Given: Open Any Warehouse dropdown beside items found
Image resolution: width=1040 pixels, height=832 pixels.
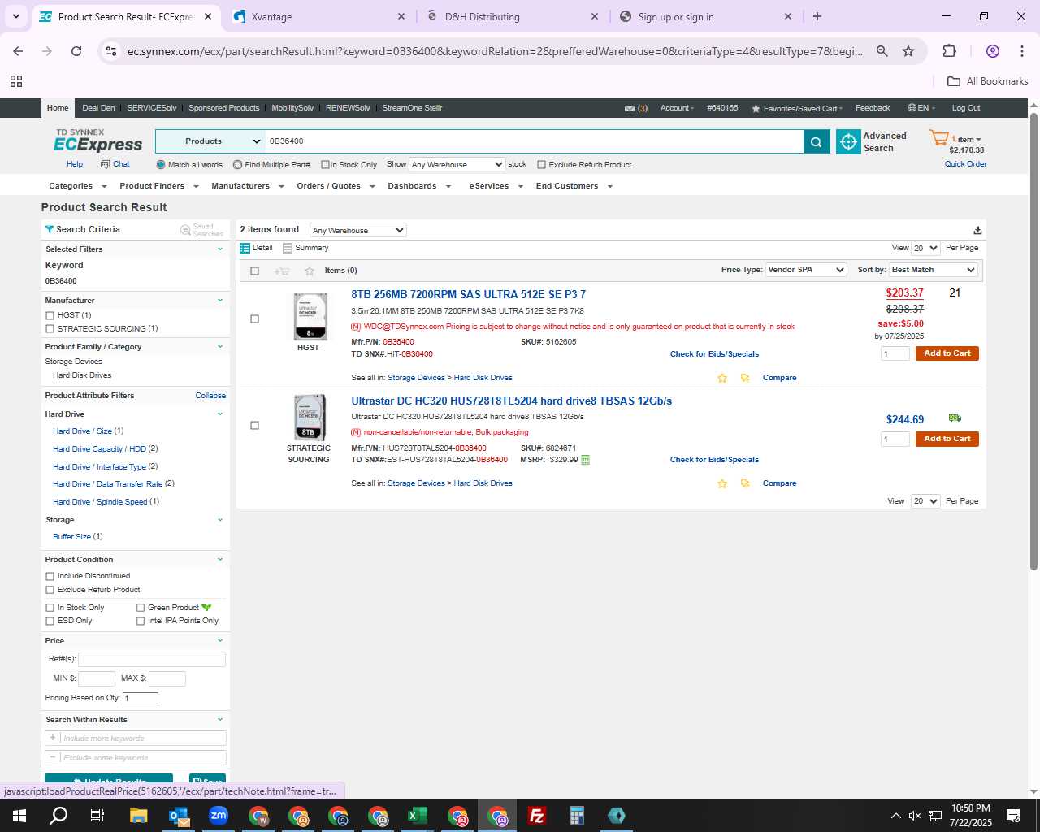Looking at the screenshot, I should [x=358, y=231].
